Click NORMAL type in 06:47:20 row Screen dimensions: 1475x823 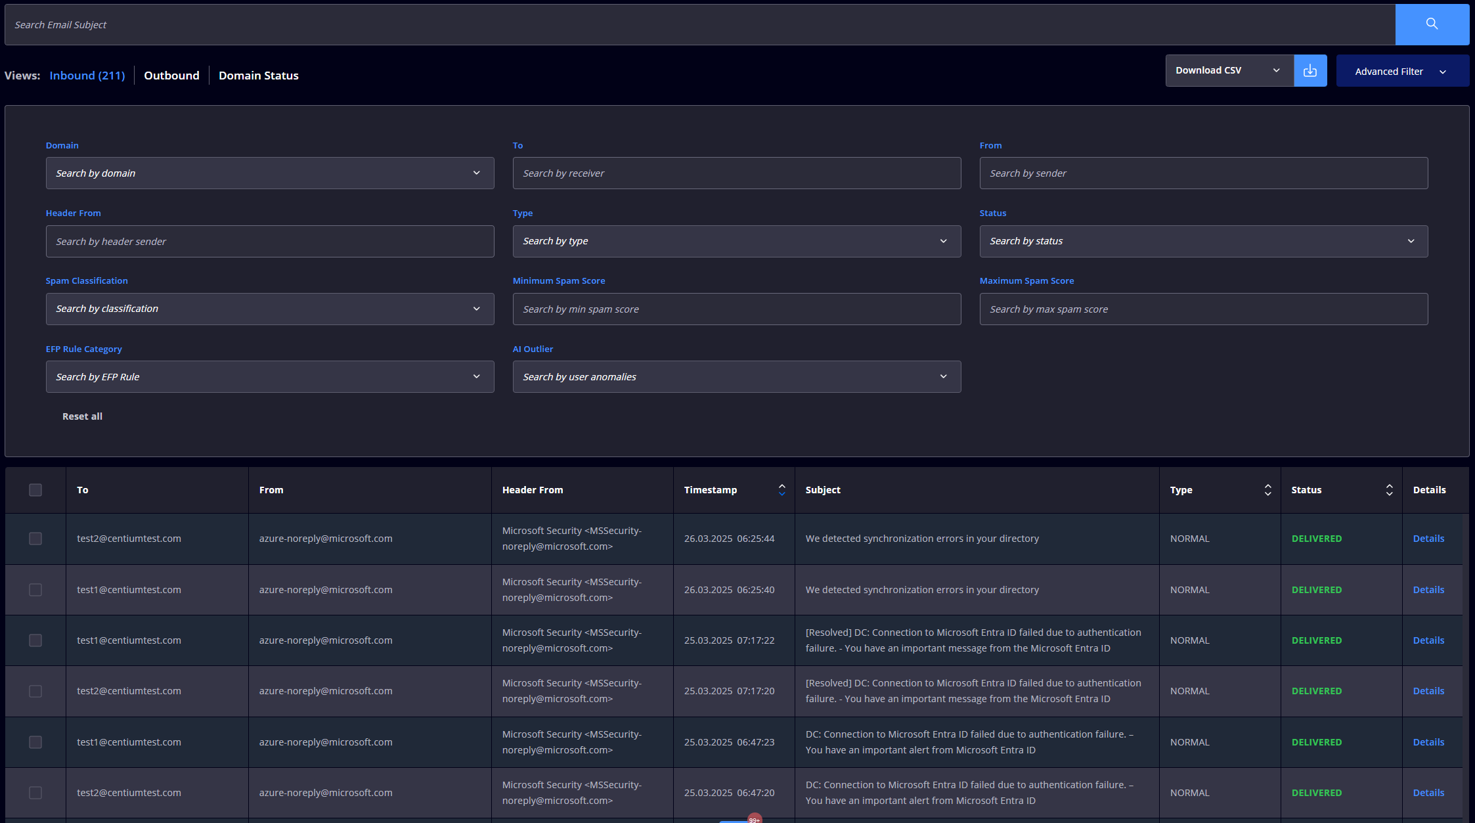coord(1189,793)
